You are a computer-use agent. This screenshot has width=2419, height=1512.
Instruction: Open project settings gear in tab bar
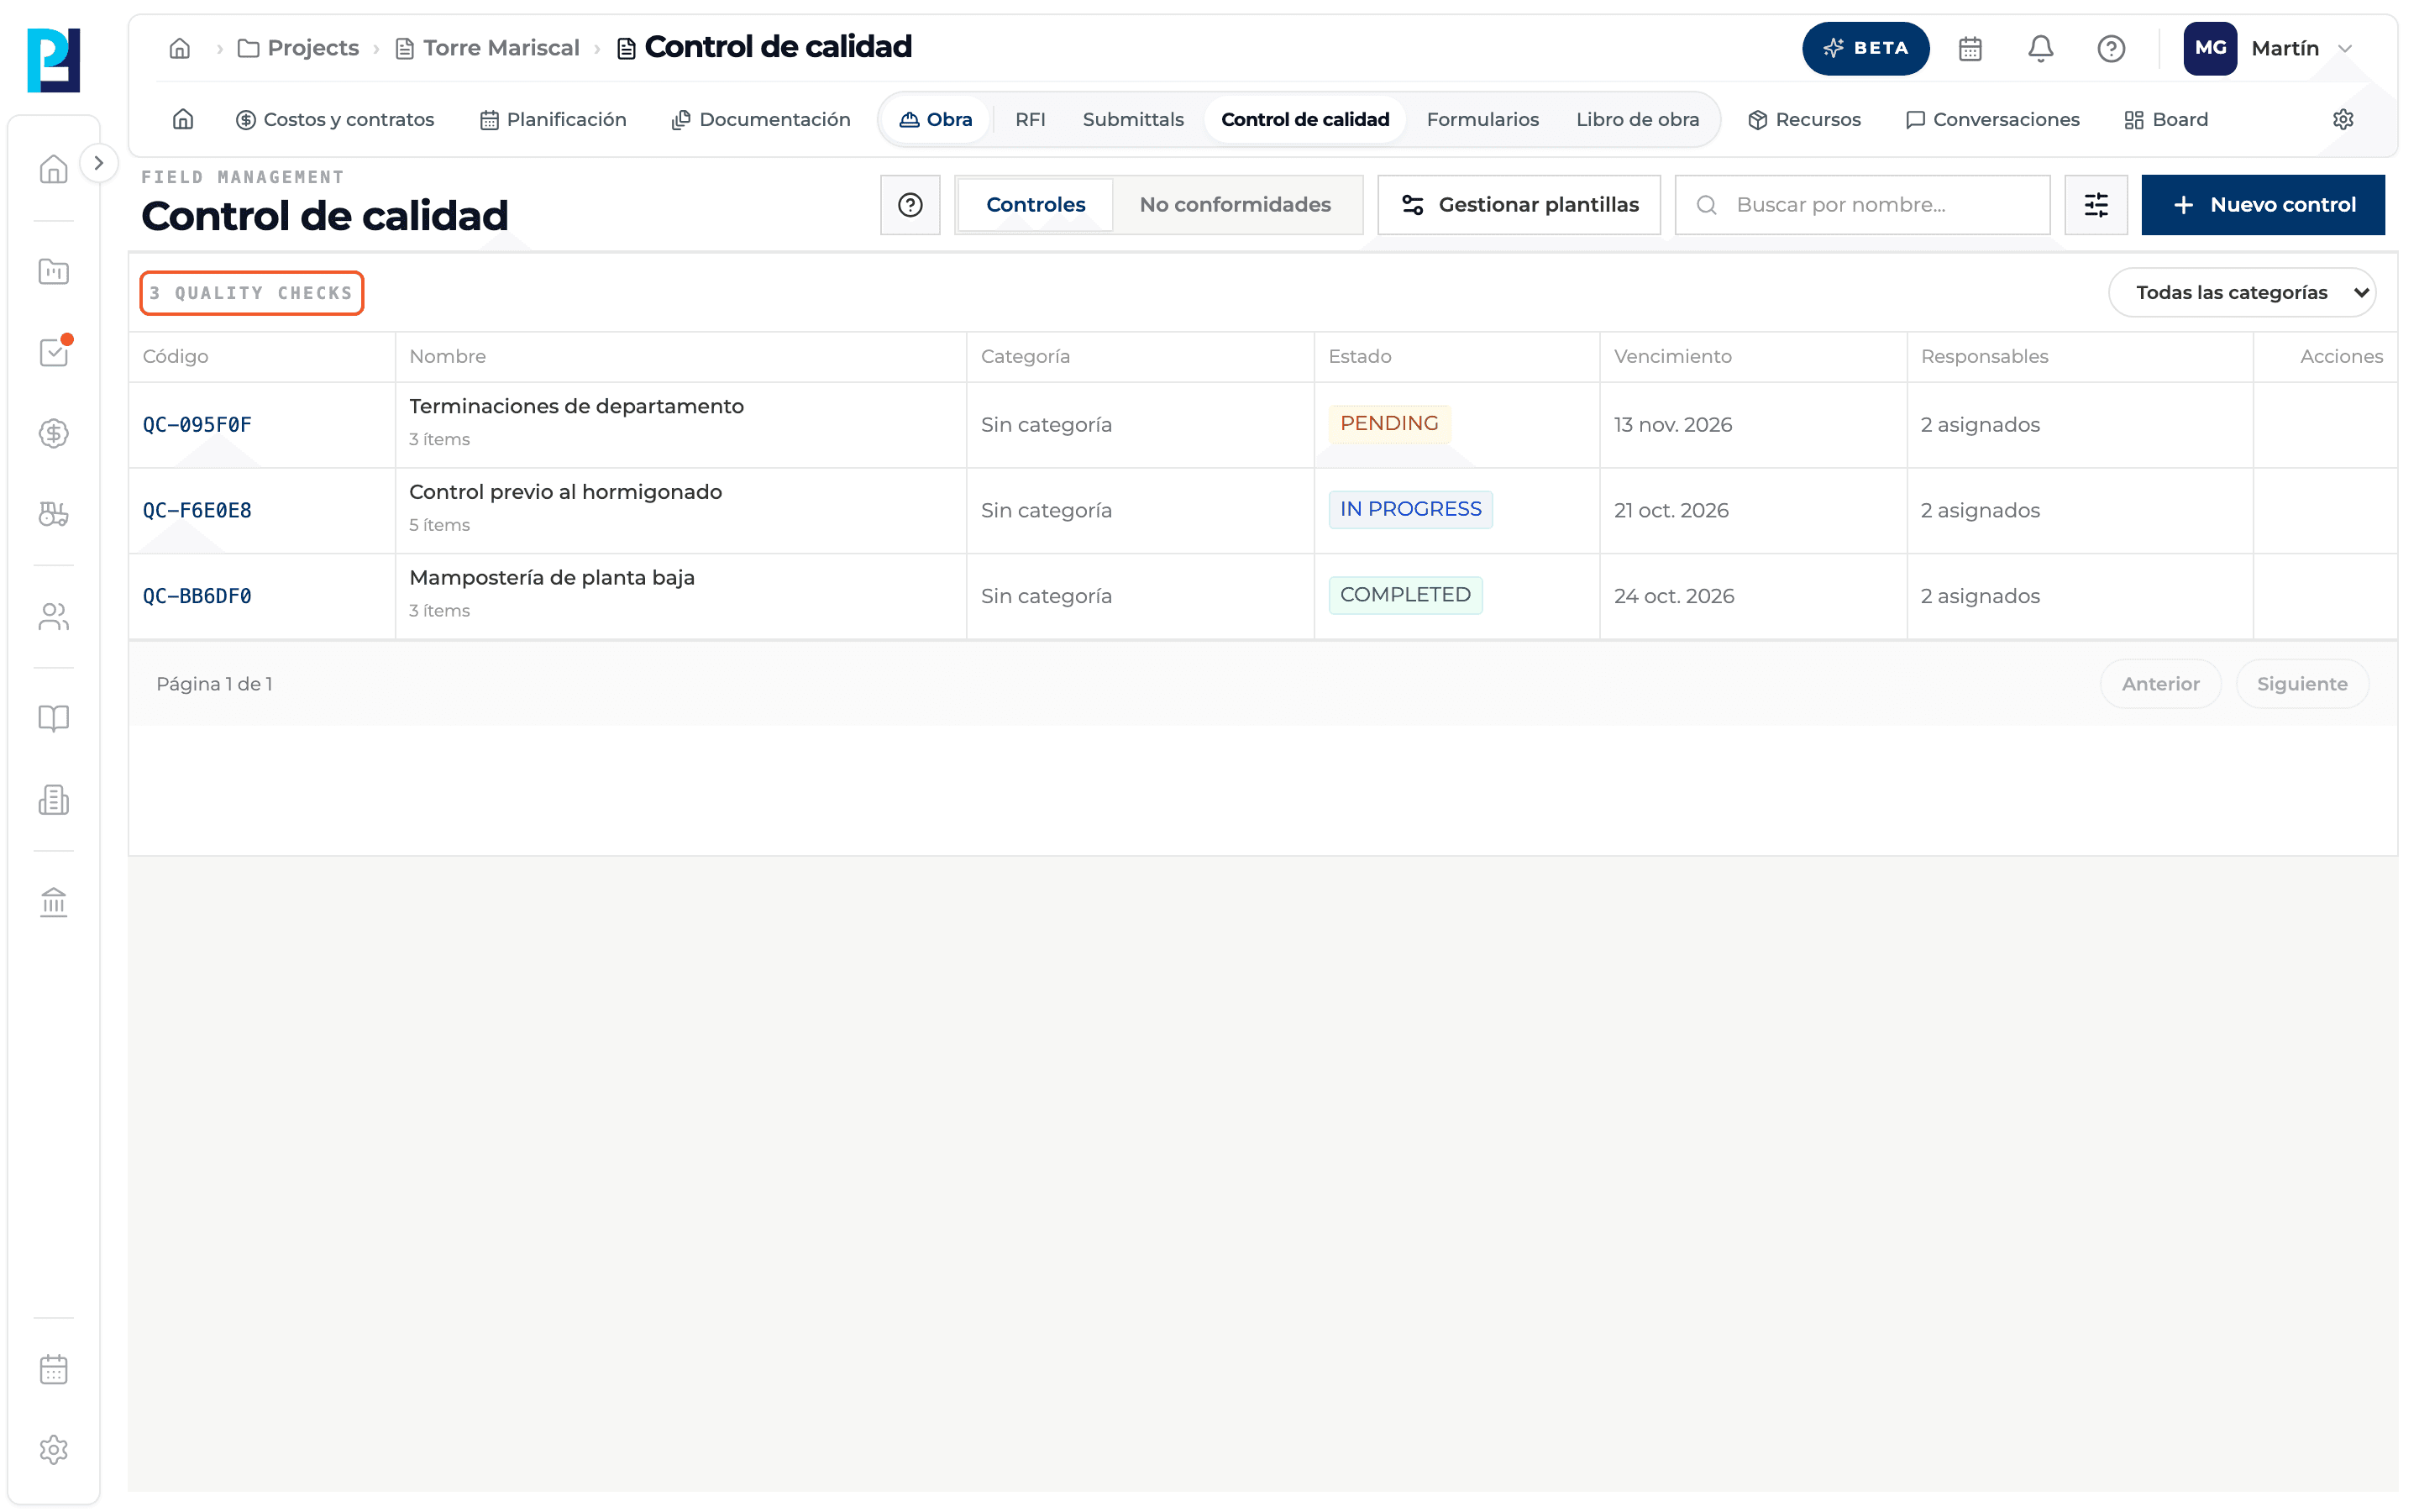coord(2343,119)
